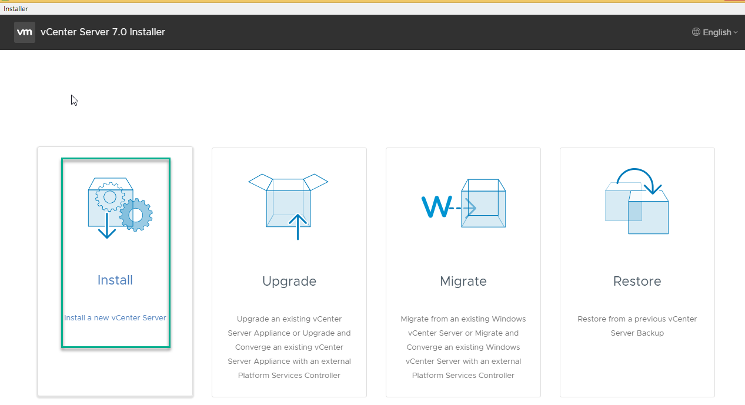Expand the chevron next to English
The height and width of the screenshot is (405, 745).
coord(736,32)
